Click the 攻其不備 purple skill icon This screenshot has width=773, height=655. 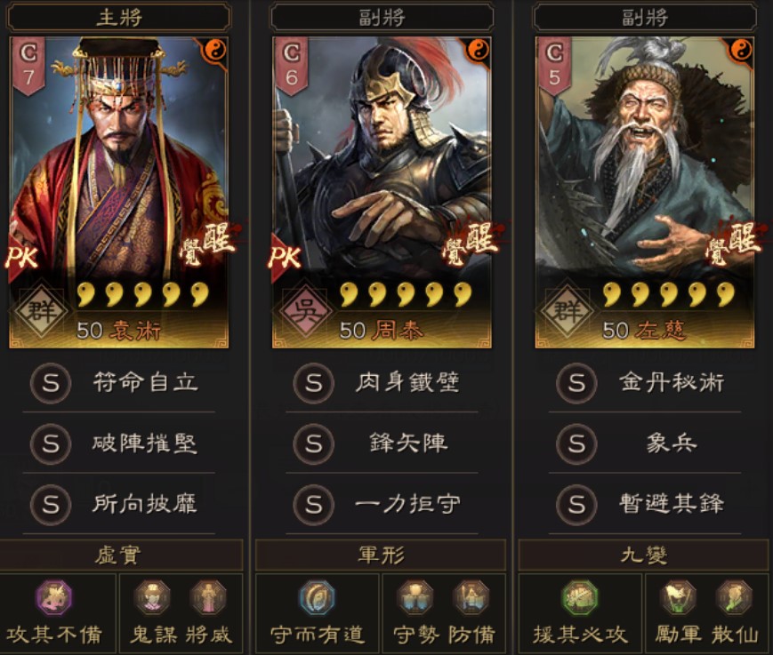54,597
